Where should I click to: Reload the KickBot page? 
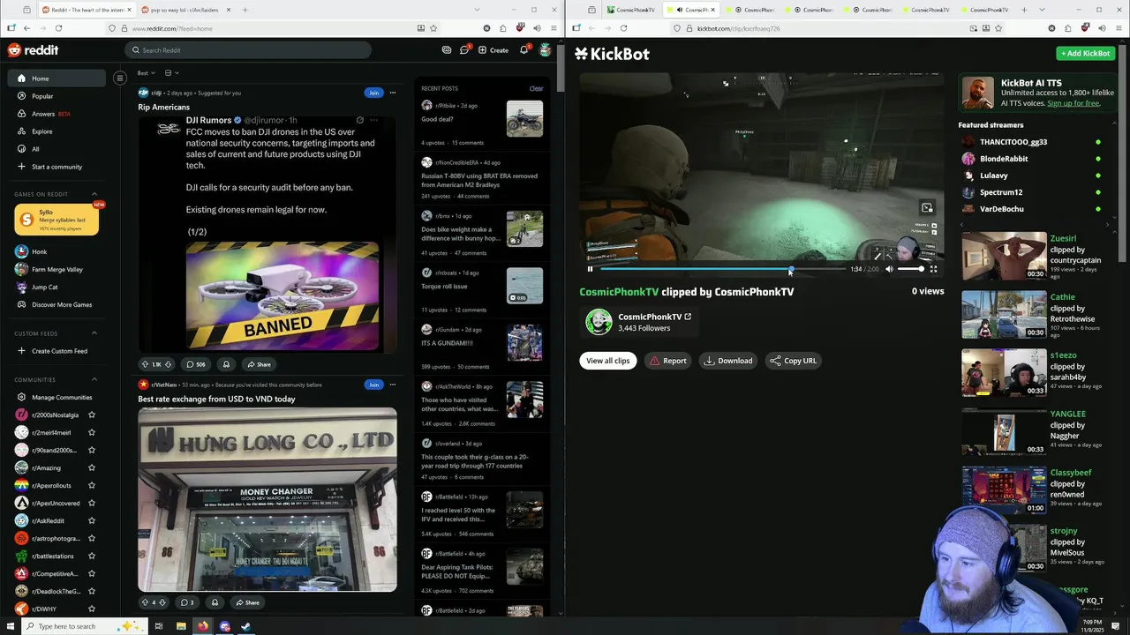pos(623,28)
